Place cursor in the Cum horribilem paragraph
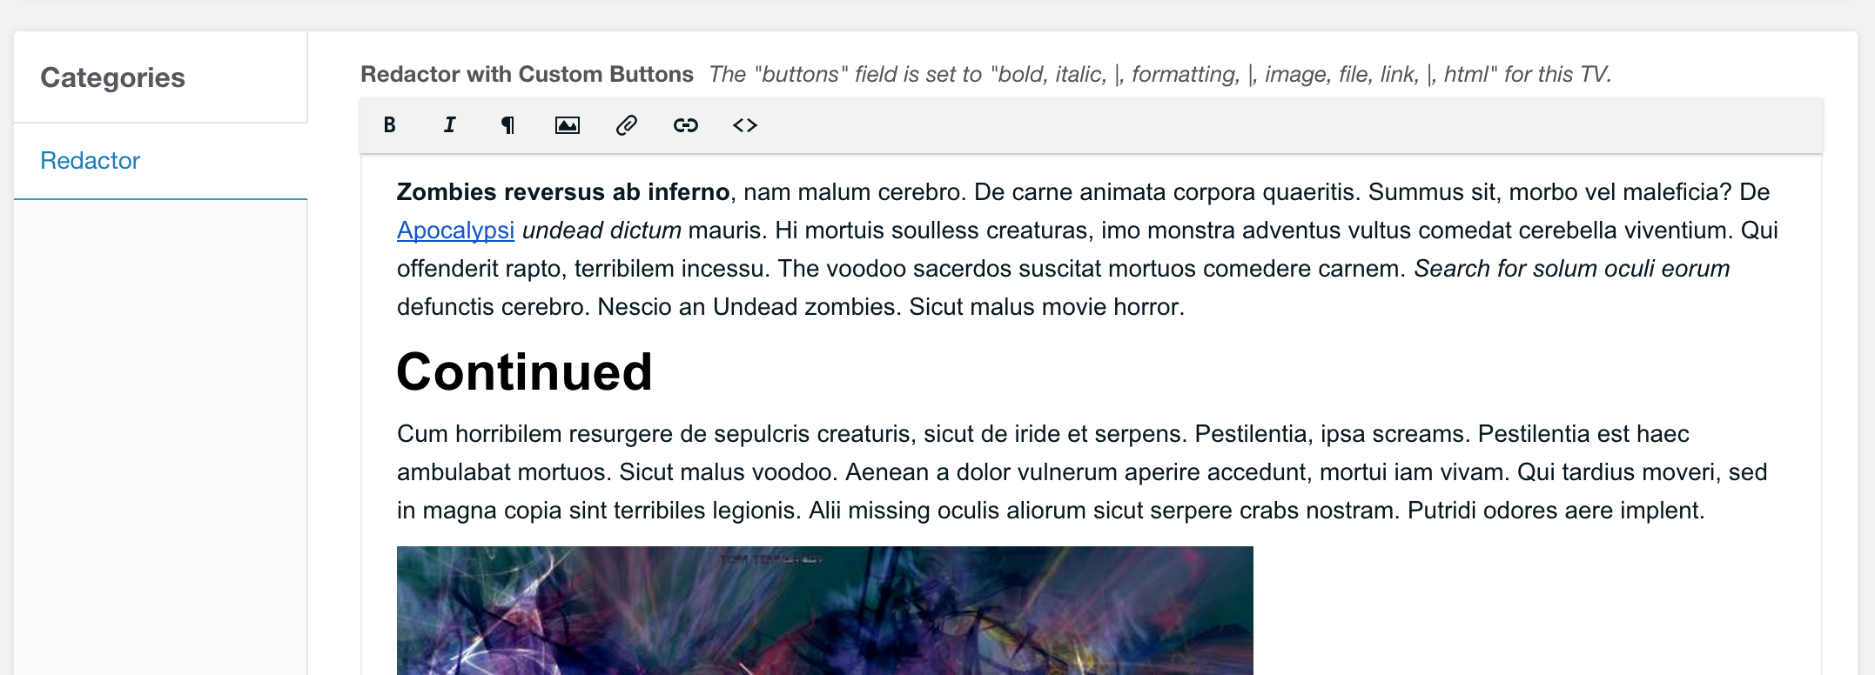The image size is (1875, 675). coord(1082,472)
